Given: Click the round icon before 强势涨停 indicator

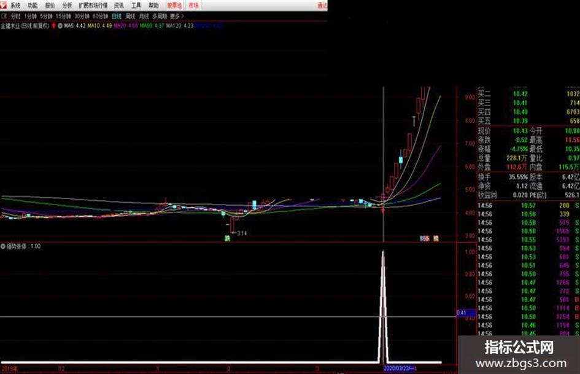Looking at the screenshot, I should [x=3, y=246].
